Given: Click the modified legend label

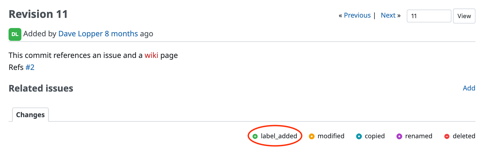Looking at the screenshot, I should (331, 136).
